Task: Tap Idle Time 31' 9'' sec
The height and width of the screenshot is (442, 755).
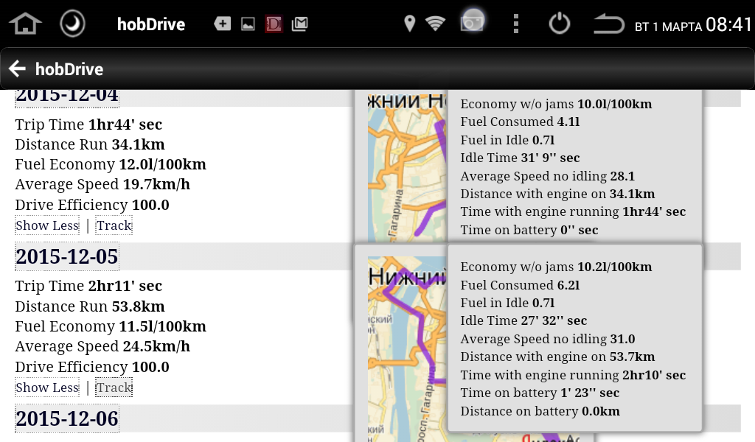Action: [x=520, y=158]
